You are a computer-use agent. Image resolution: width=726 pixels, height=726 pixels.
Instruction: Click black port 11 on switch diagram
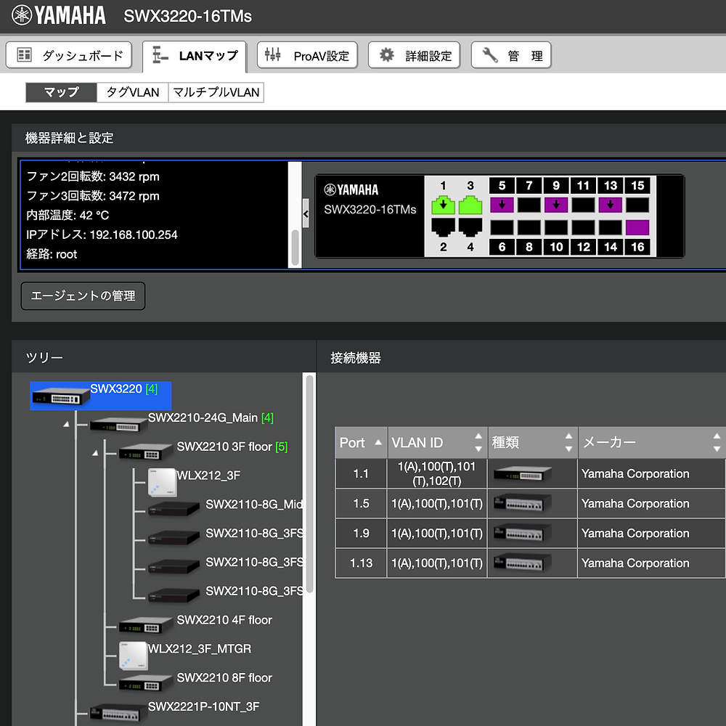click(x=584, y=205)
